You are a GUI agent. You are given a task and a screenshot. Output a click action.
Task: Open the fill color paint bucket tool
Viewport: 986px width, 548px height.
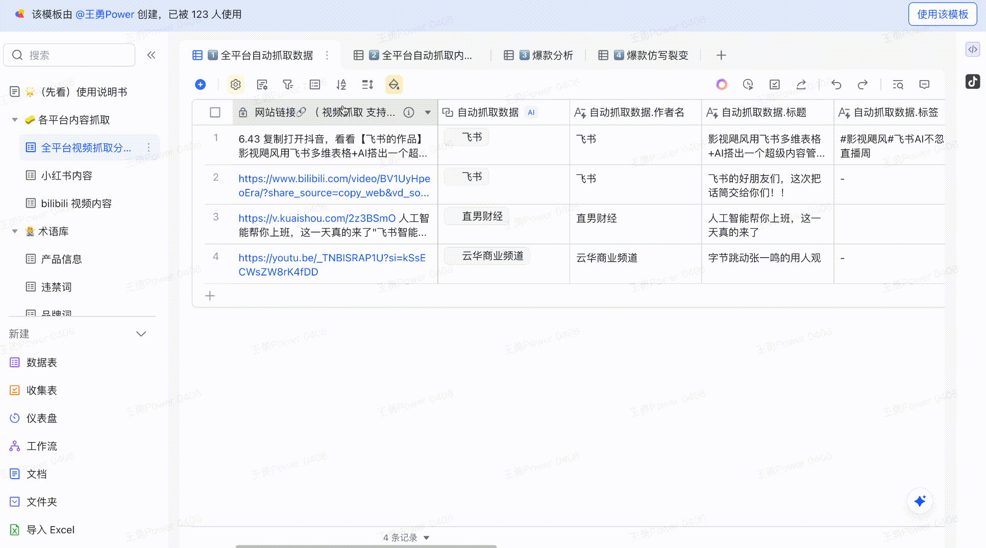[x=393, y=85]
